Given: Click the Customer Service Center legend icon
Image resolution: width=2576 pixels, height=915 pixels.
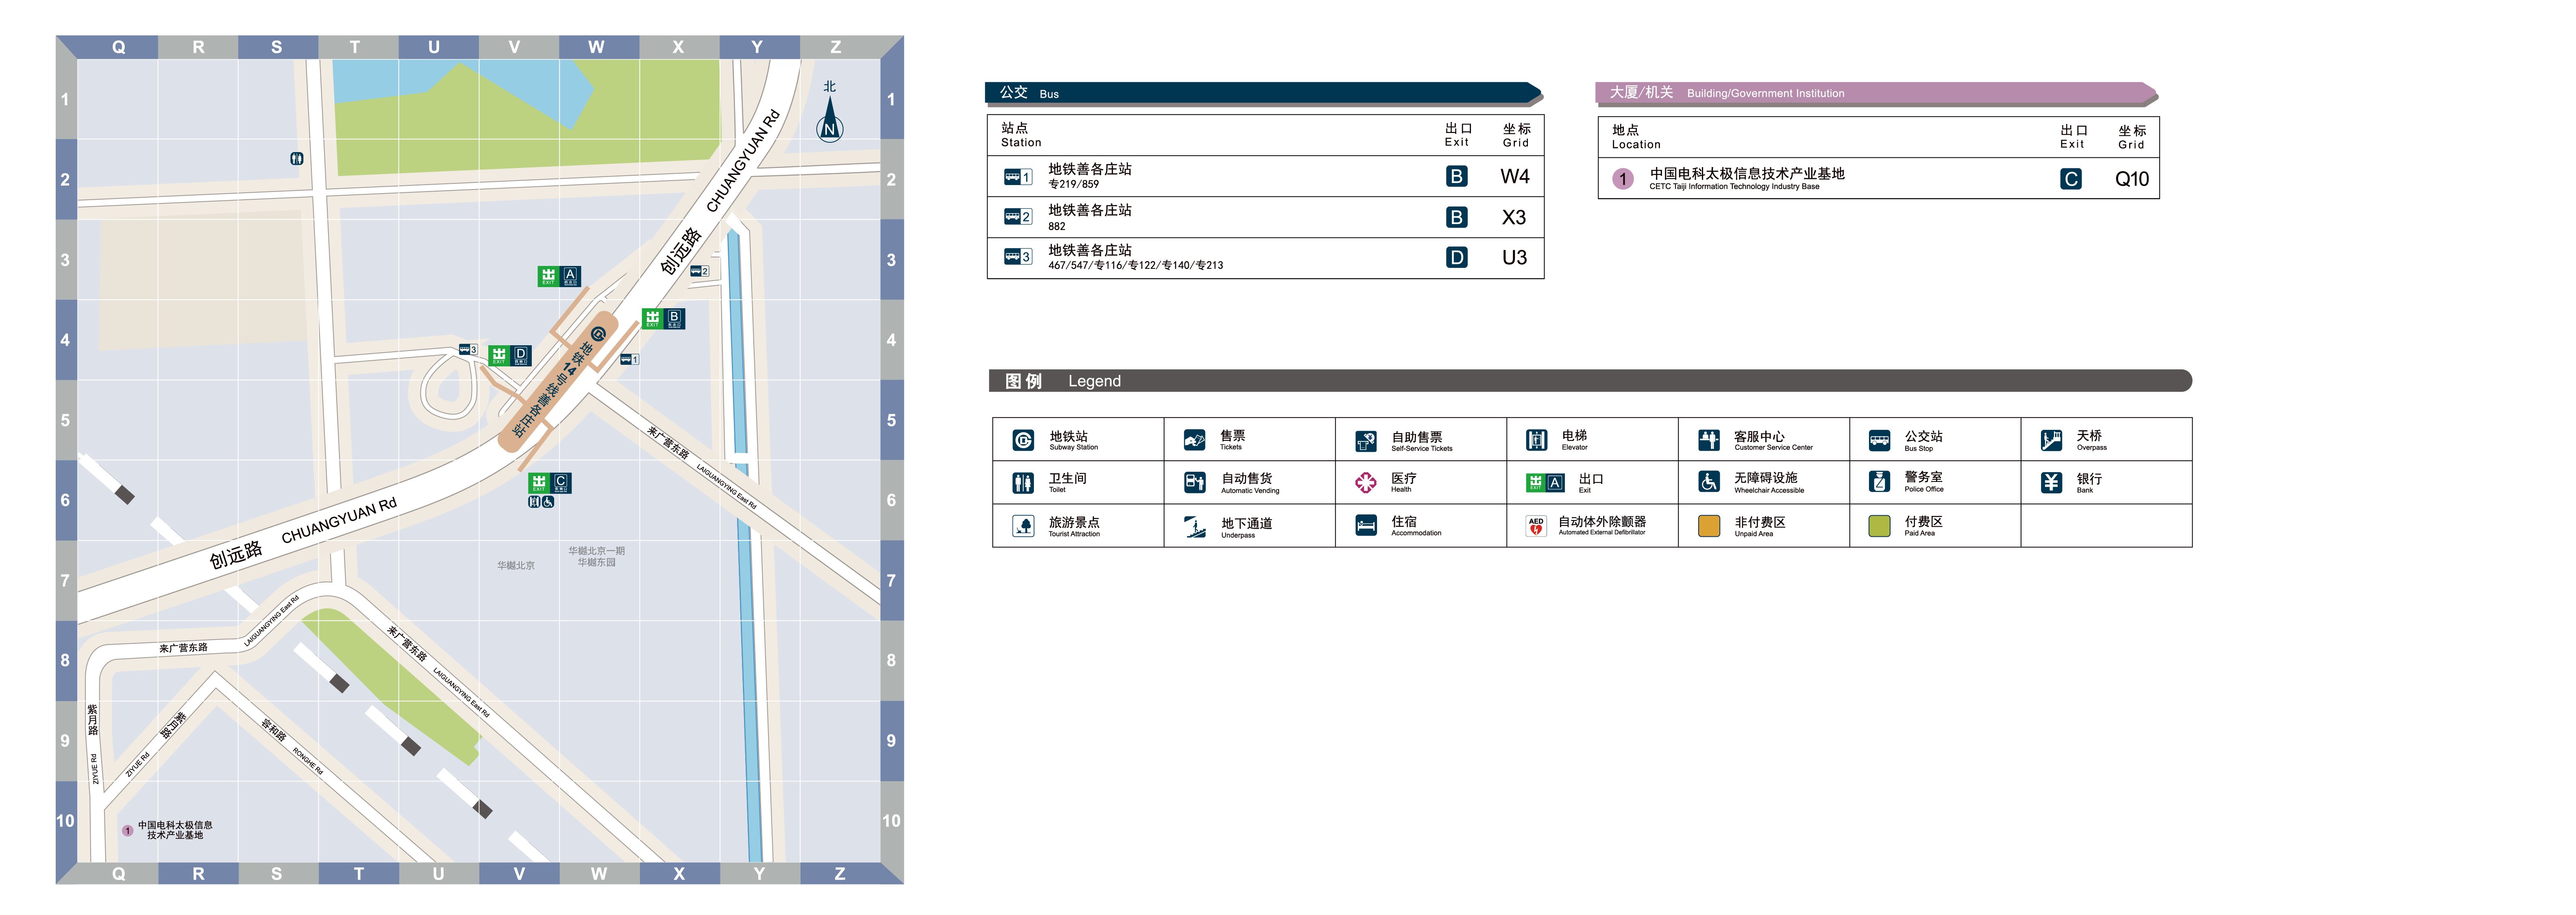Looking at the screenshot, I should (1709, 440).
